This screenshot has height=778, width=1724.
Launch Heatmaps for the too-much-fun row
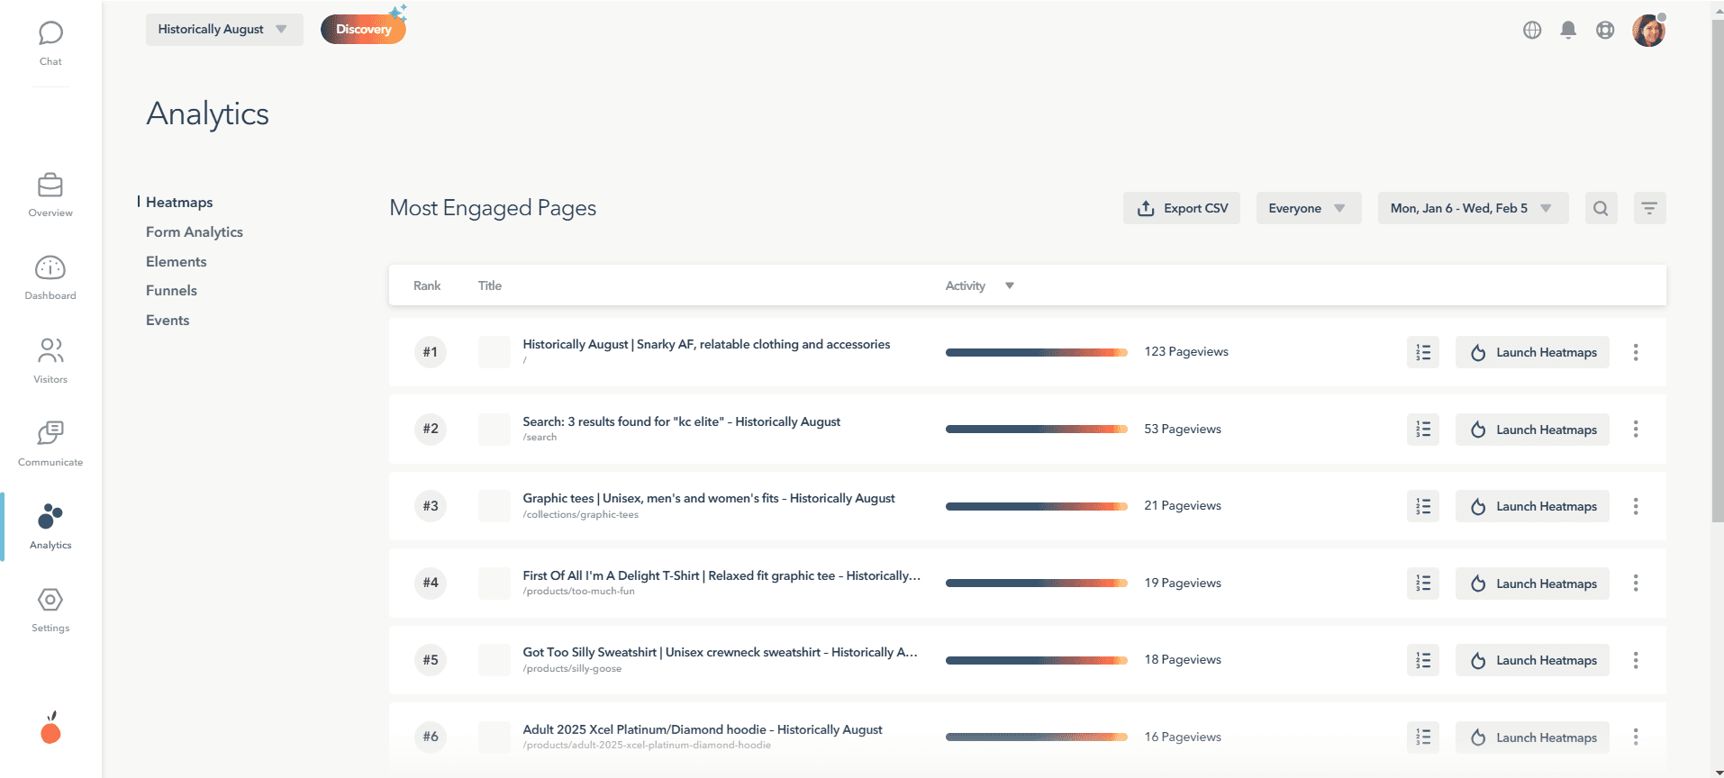pos(1532,583)
